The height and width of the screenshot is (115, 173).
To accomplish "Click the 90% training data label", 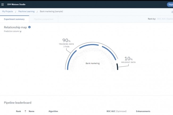I will pos(66,42).
